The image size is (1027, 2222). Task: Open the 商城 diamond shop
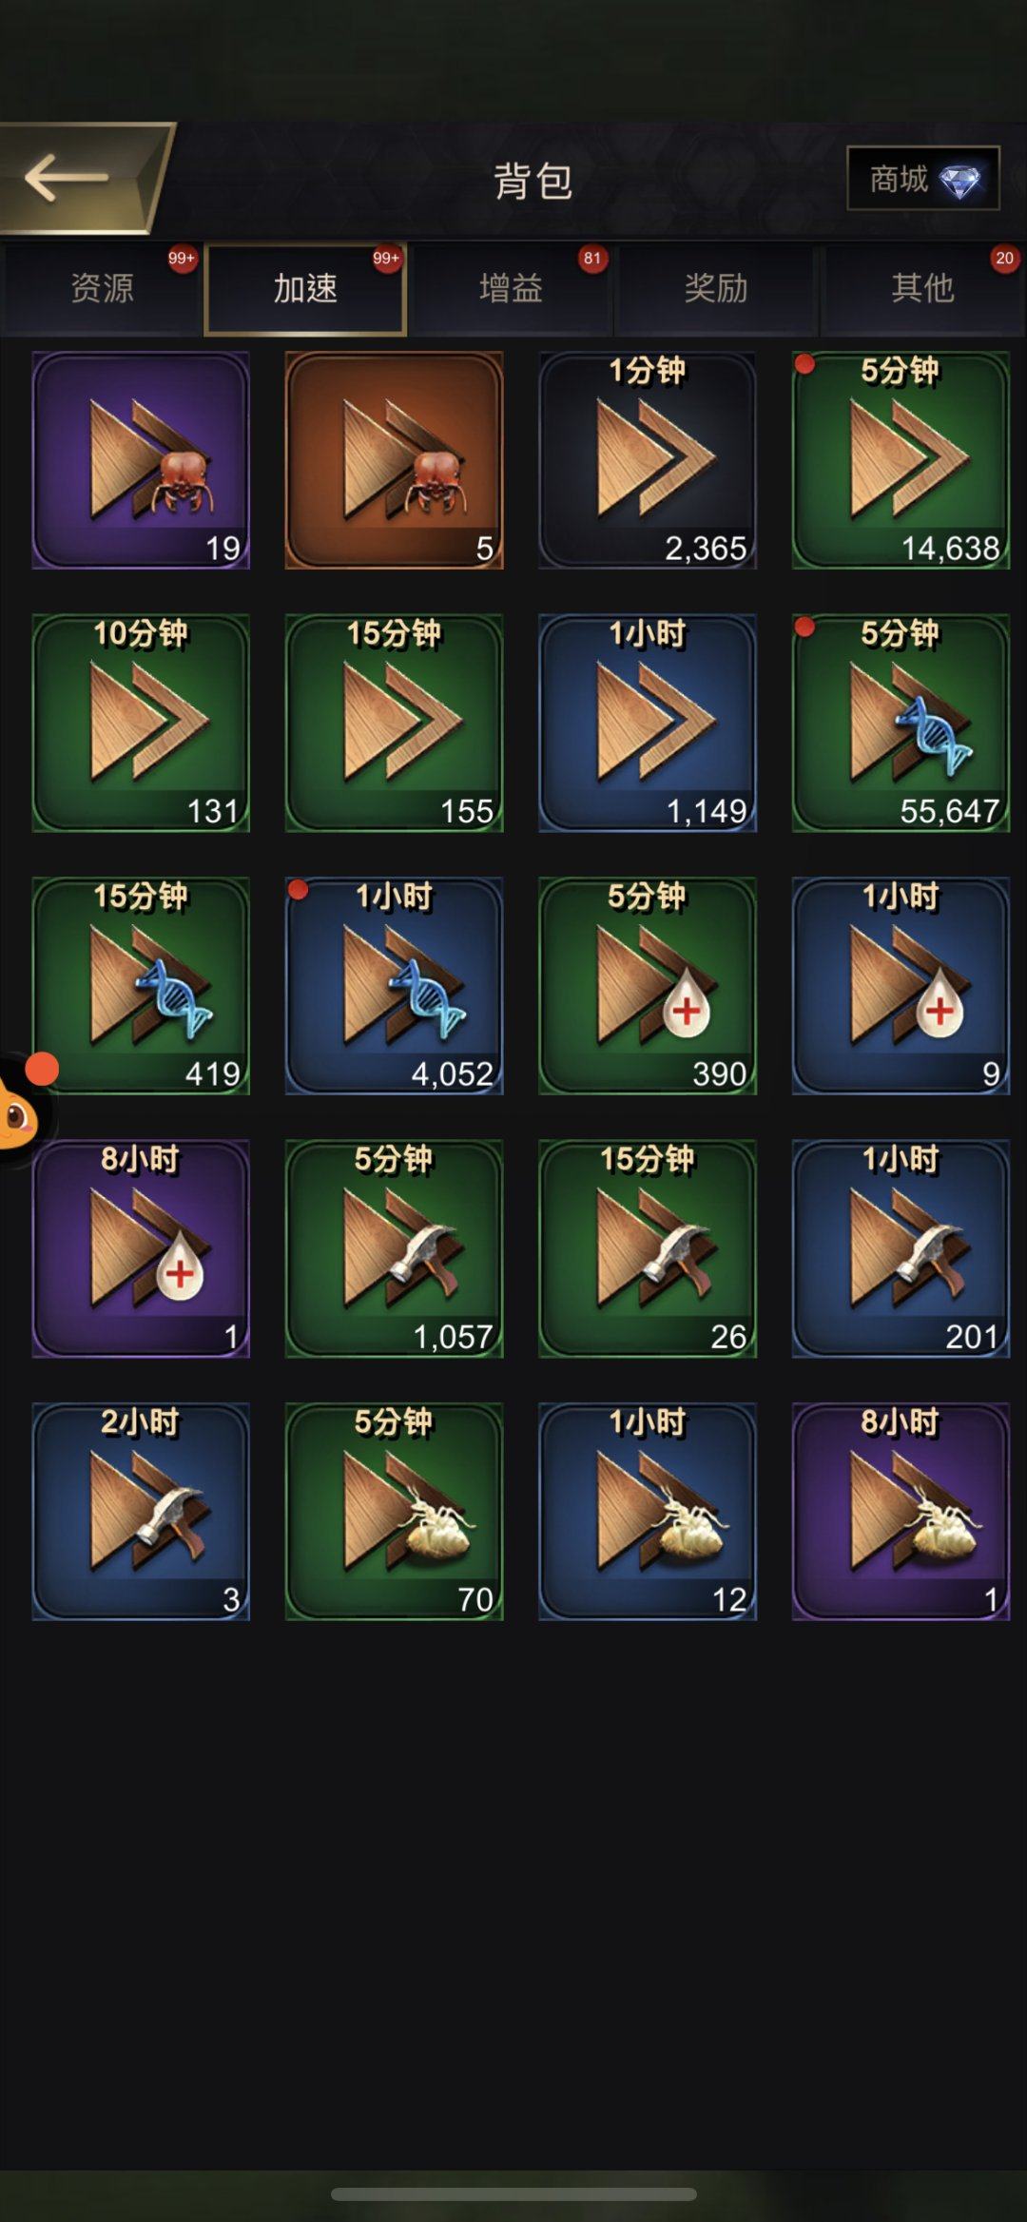point(922,178)
